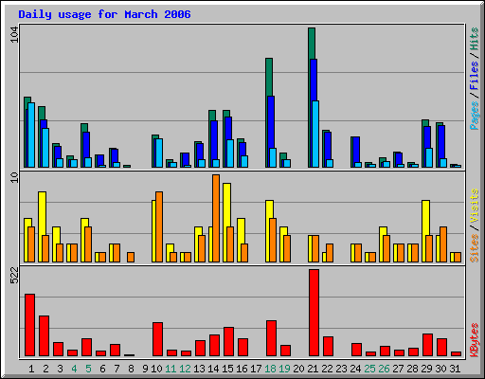Click the x-axis day label '20'
Viewport: 485px width, 379px height.
298,369
